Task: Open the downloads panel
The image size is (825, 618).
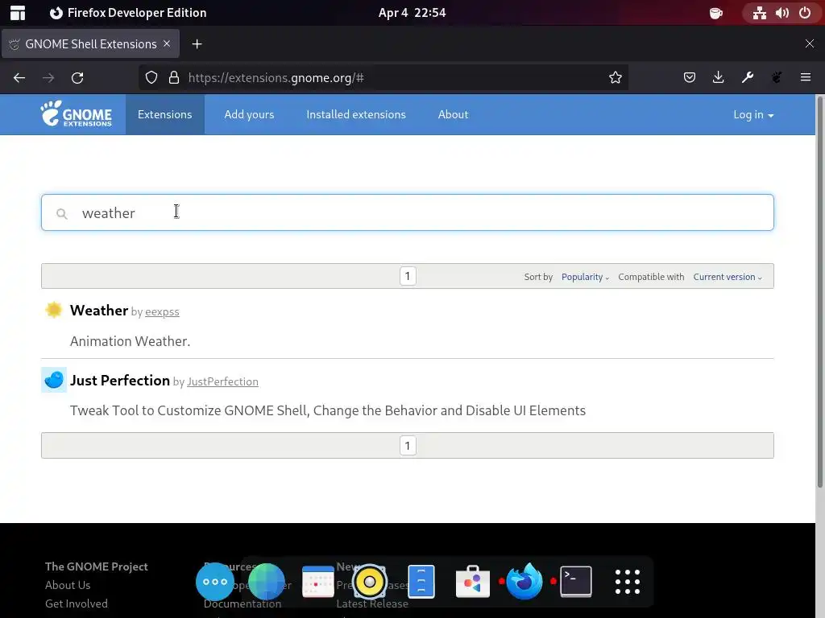Action: [718, 78]
